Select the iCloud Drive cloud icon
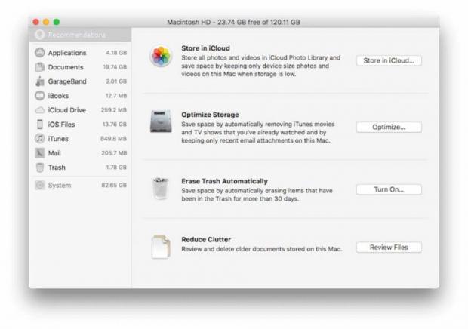The width and height of the screenshot is (468, 329). coord(40,110)
